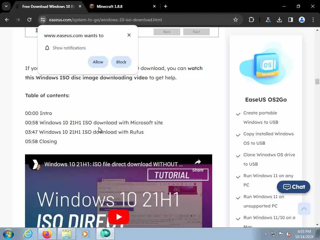Click the page vertical scrollbar thumb
The width and height of the screenshot is (320, 240).
[x=317, y=81]
